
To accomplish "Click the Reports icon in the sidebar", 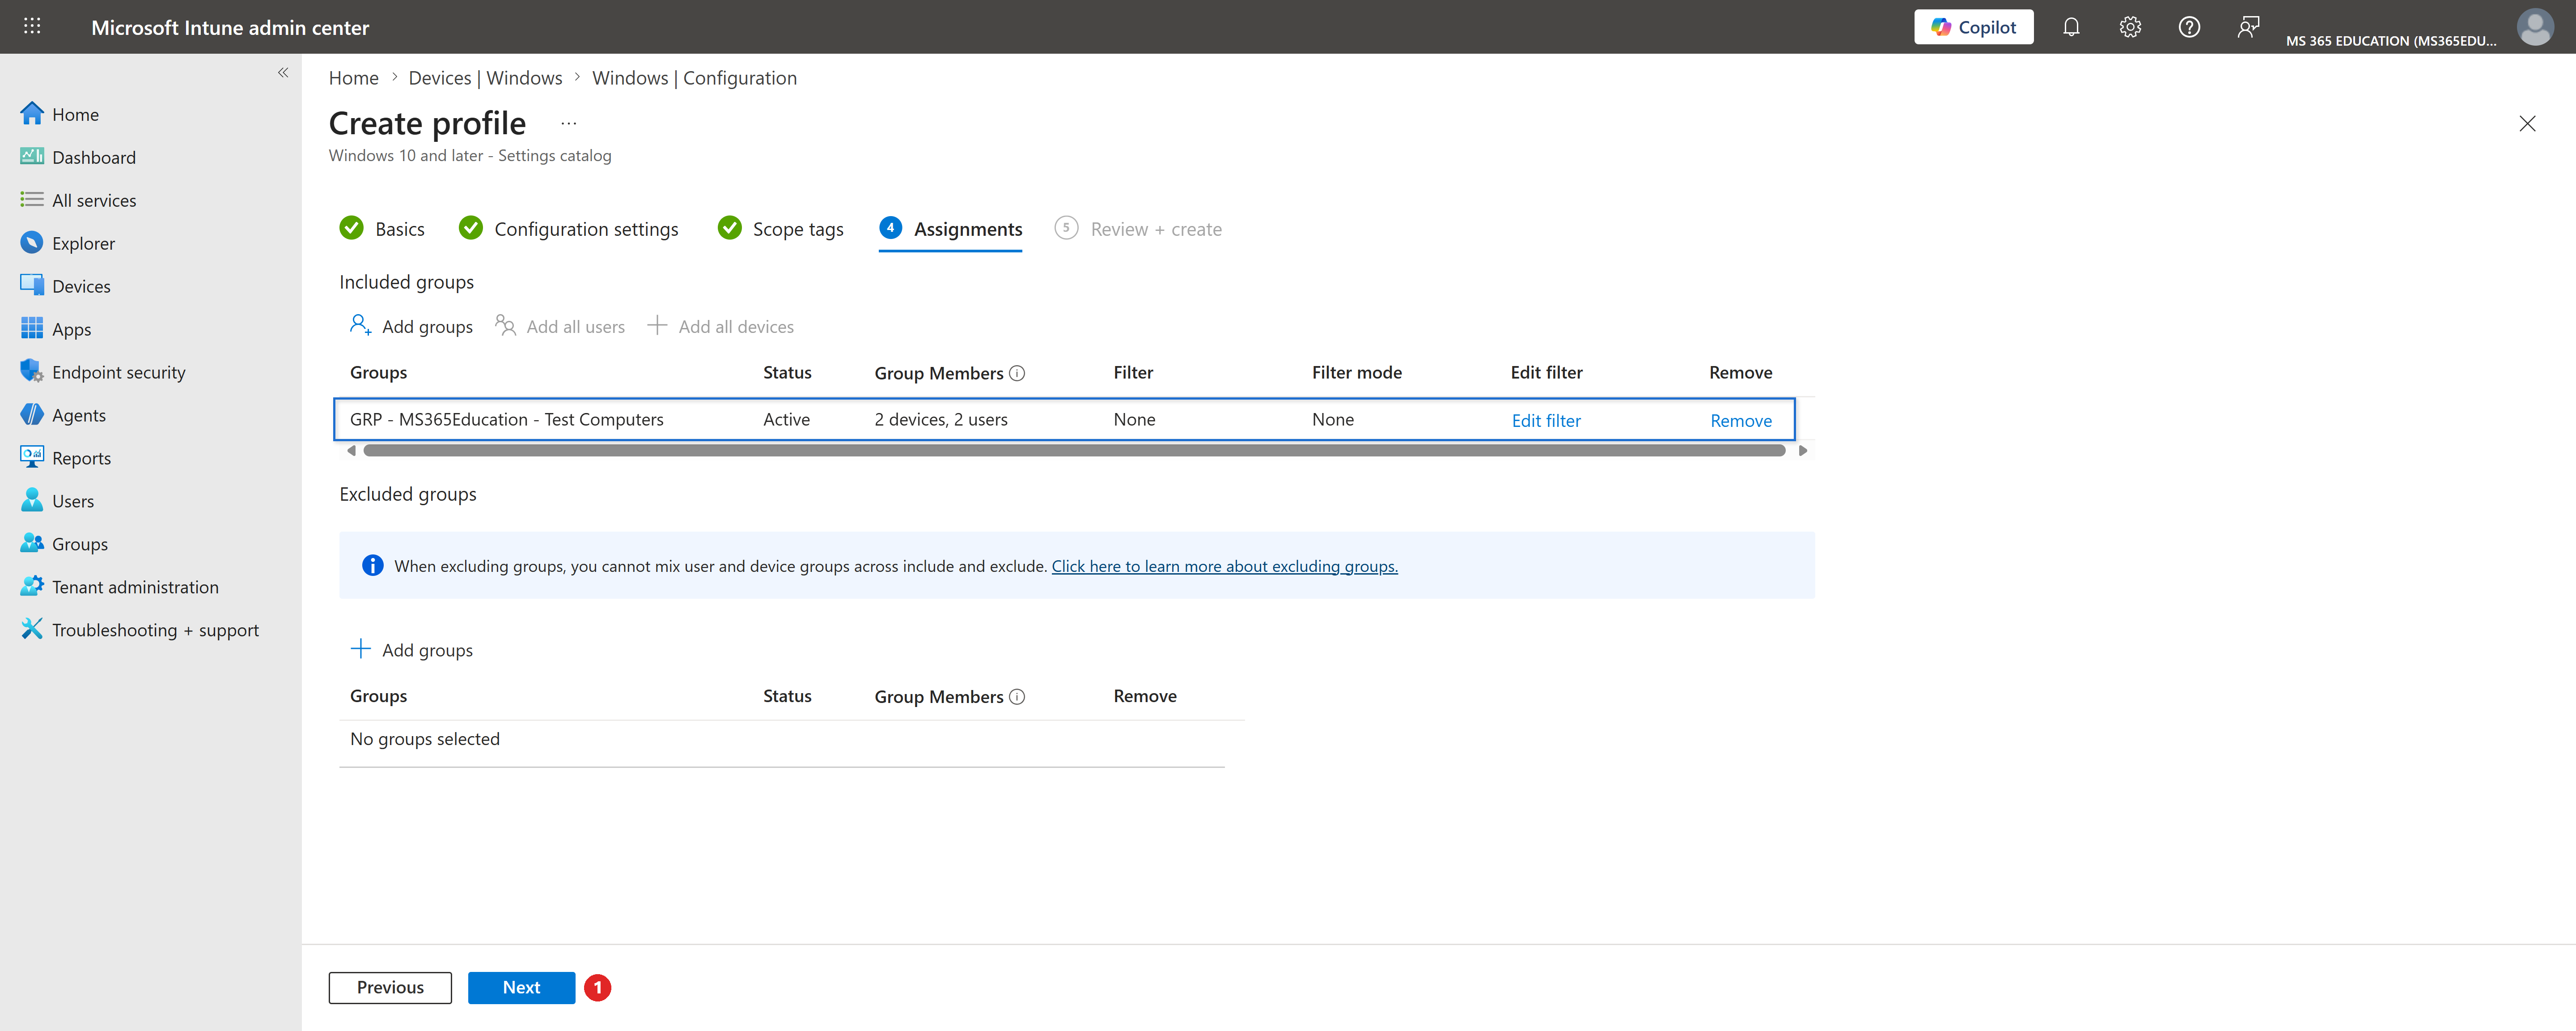I will click(x=32, y=457).
